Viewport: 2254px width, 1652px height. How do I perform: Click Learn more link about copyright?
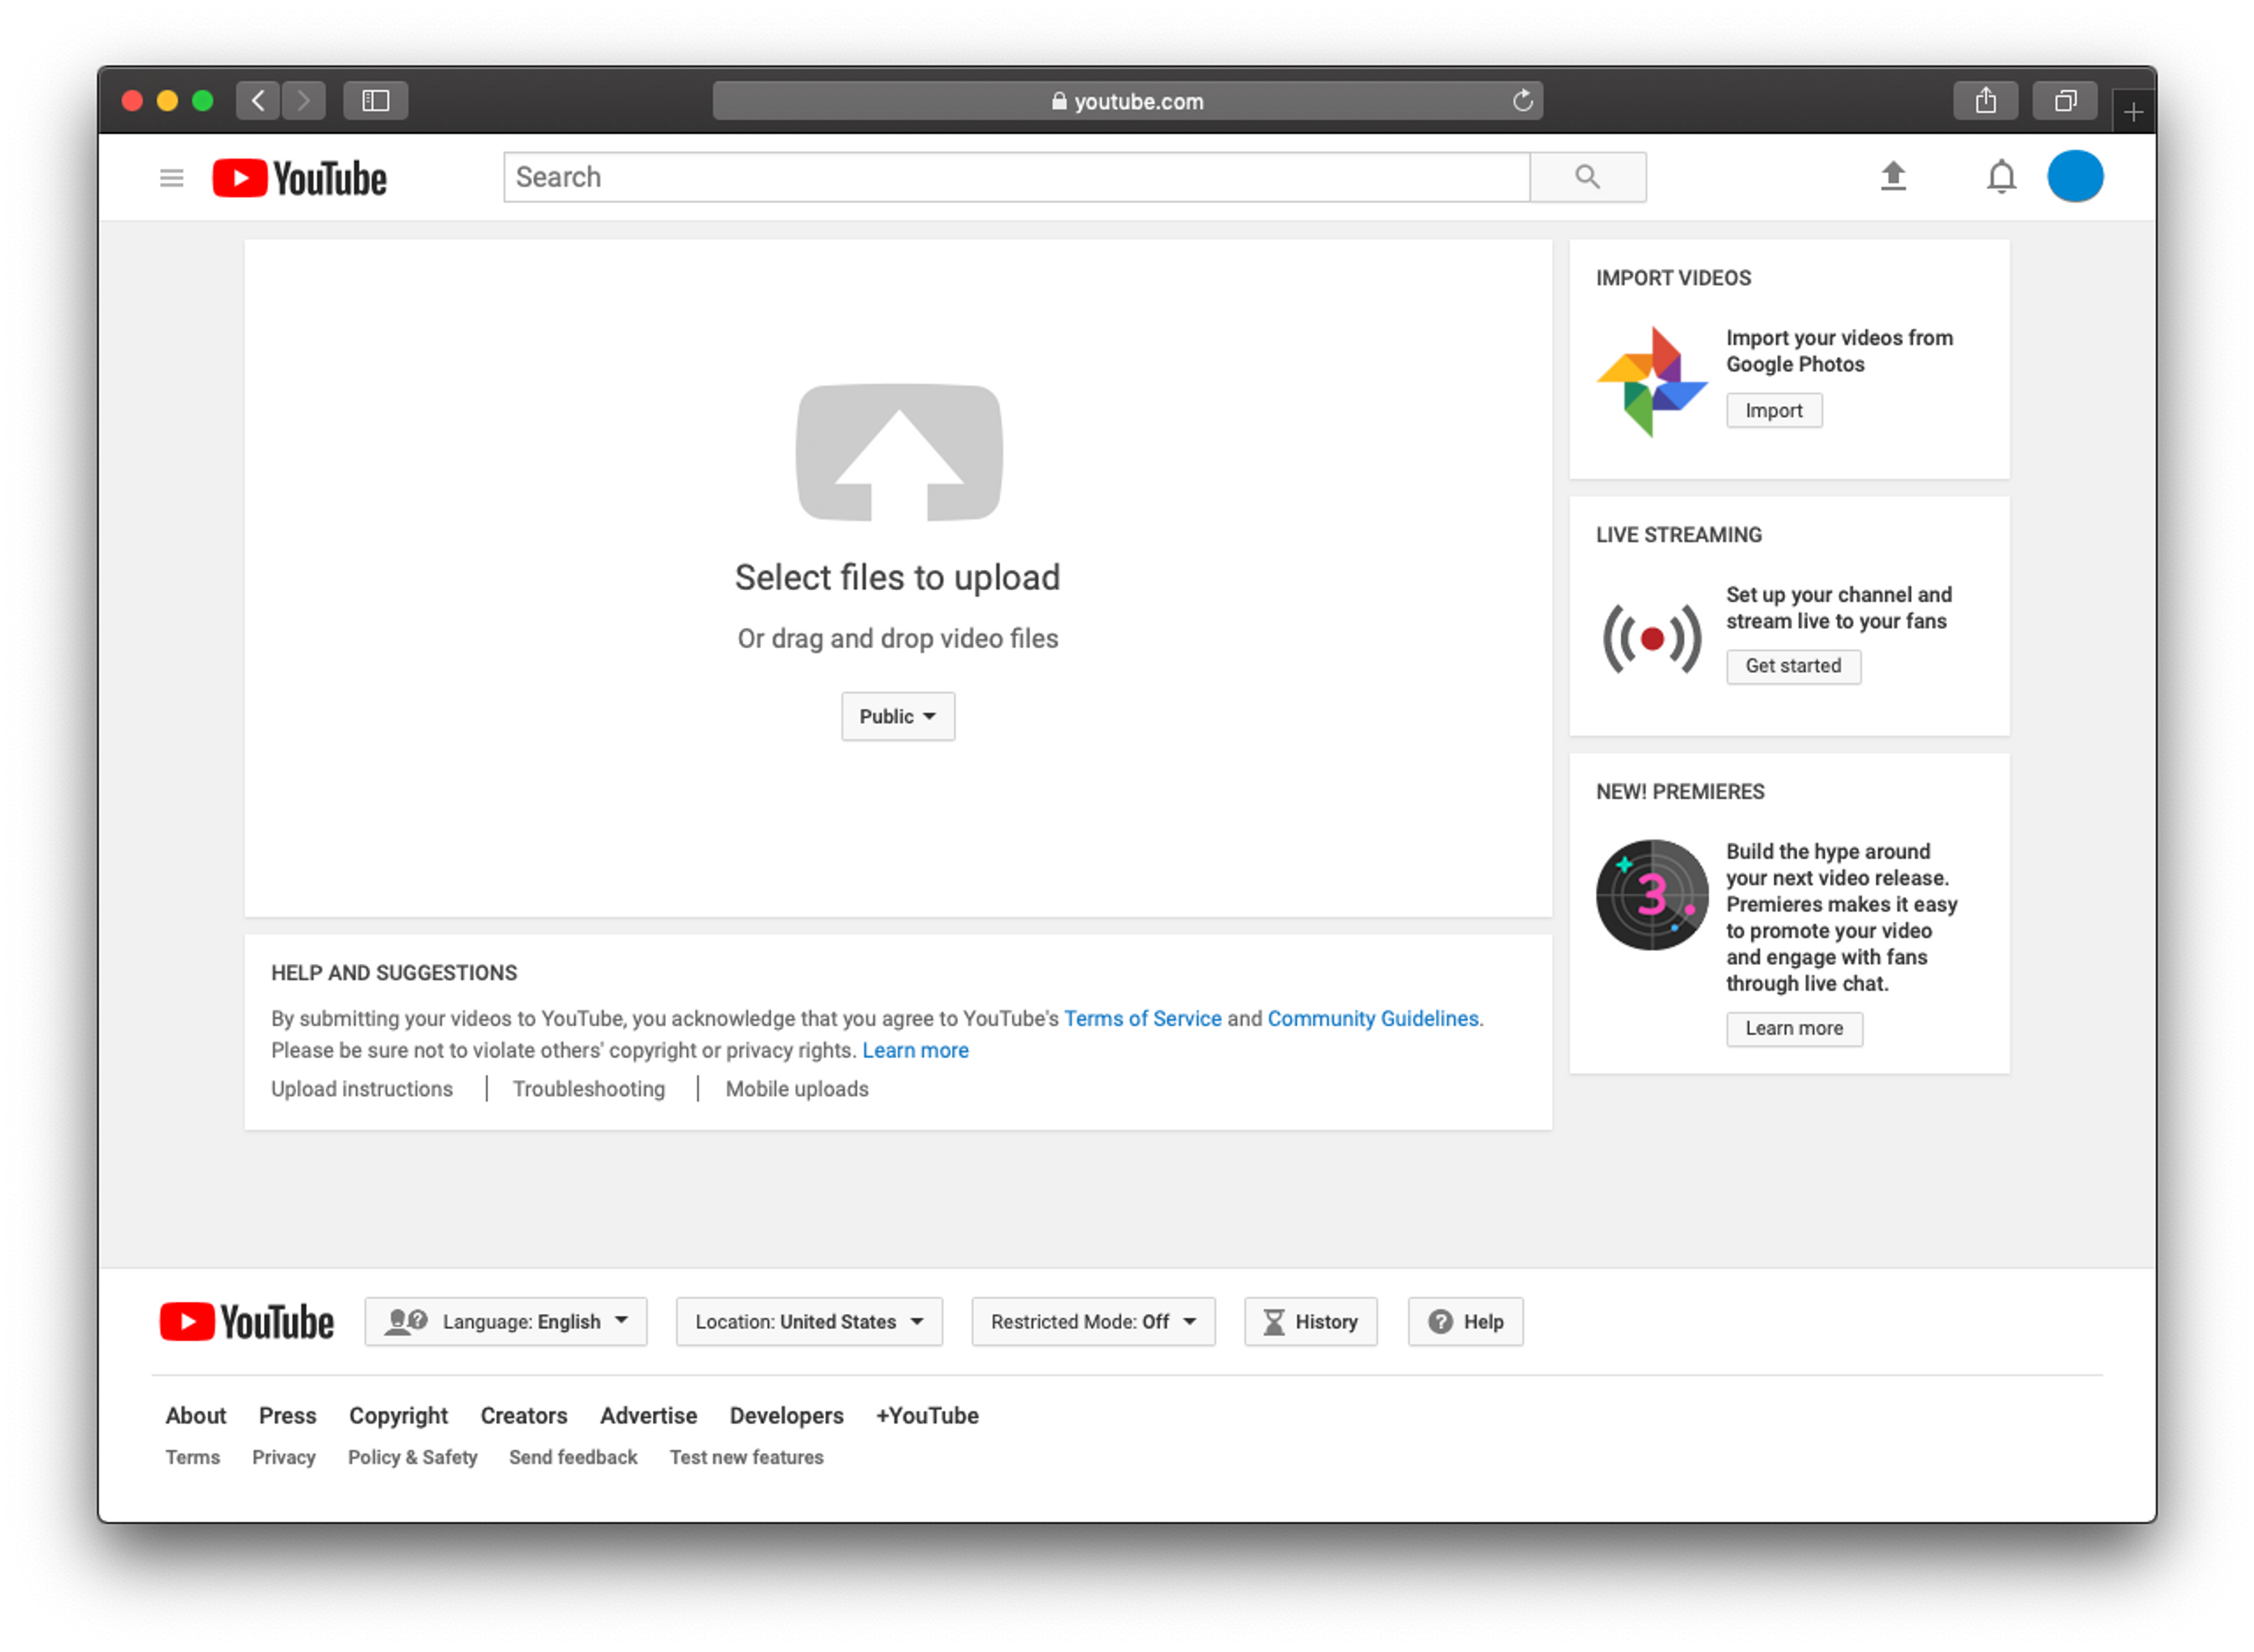[x=915, y=1050]
